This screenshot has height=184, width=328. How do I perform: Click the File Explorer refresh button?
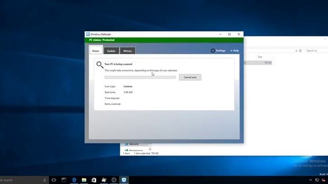[x=300, y=51]
